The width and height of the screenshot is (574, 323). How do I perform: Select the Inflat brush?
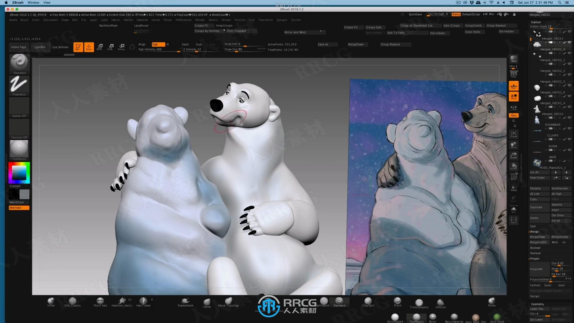point(51,302)
